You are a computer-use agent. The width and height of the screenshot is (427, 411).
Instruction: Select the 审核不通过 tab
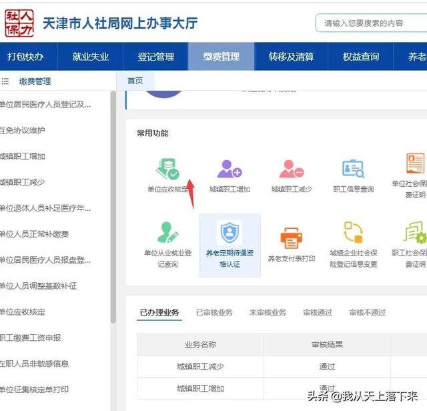[368, 312]
